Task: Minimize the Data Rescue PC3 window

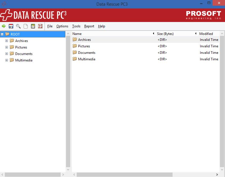Action: pos(201,3)
